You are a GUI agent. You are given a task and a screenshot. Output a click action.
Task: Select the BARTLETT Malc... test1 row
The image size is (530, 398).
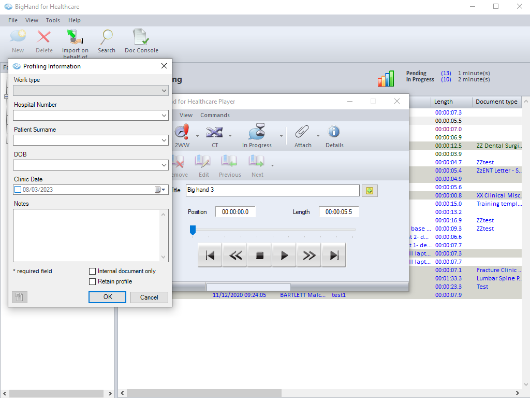pyautogui.click(x=320, y=295)
